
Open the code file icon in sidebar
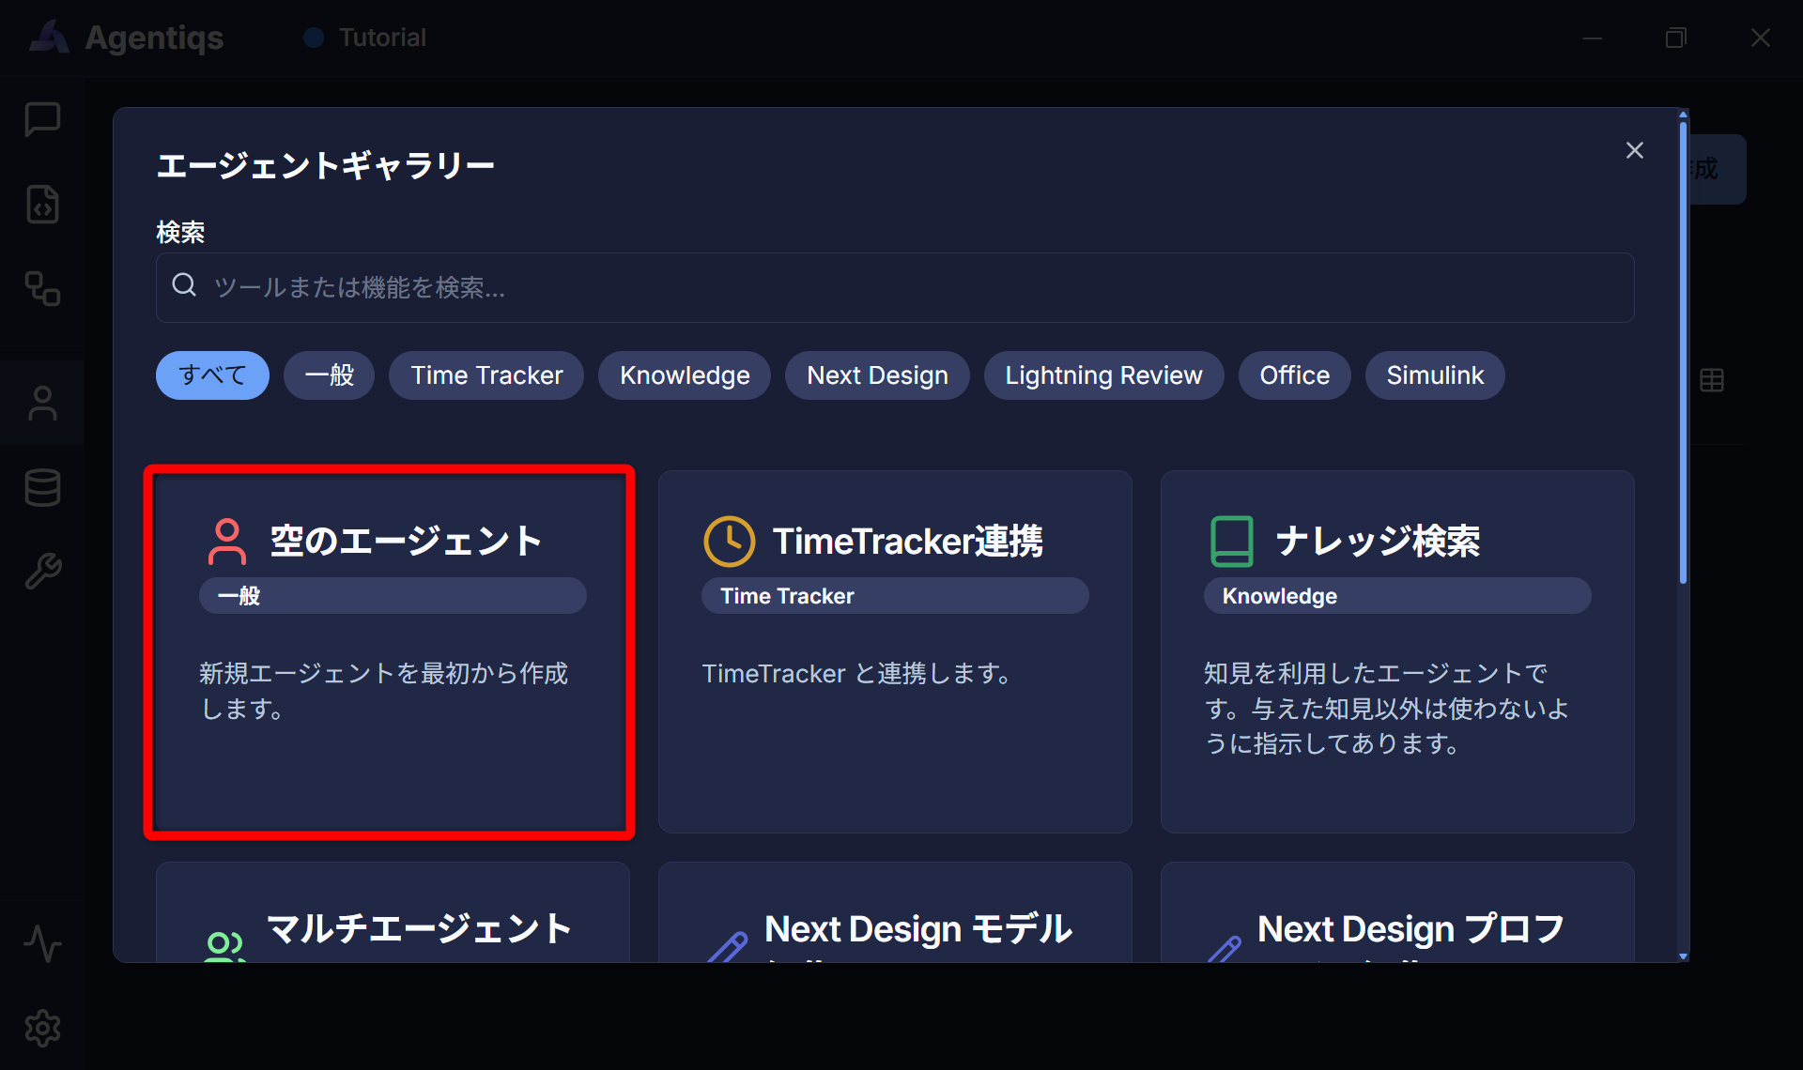pyautogui.click(x=42, y=205)
